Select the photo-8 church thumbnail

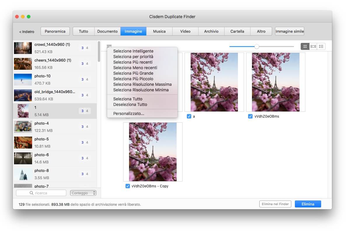[x=23, y=174]
